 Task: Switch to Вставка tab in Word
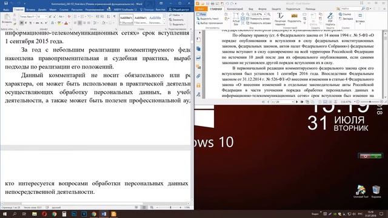click(x=31, y=10)
